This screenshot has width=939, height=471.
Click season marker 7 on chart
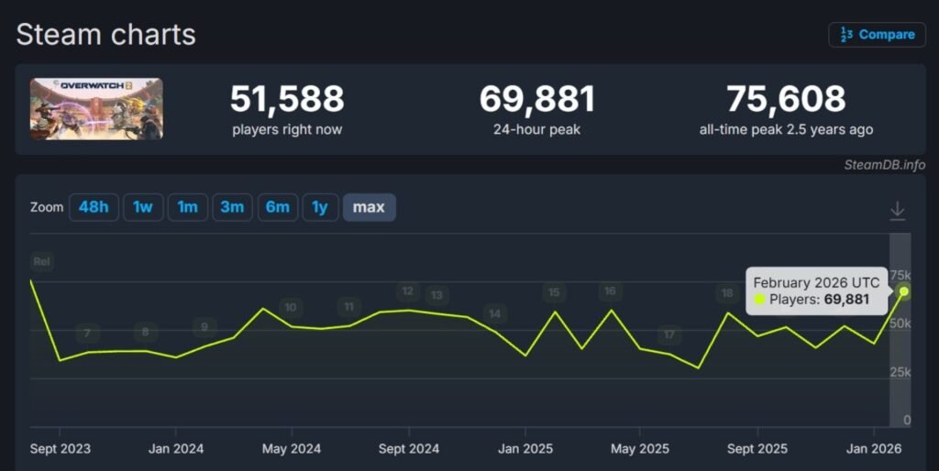pyautogui.click(x=87, y=333)
